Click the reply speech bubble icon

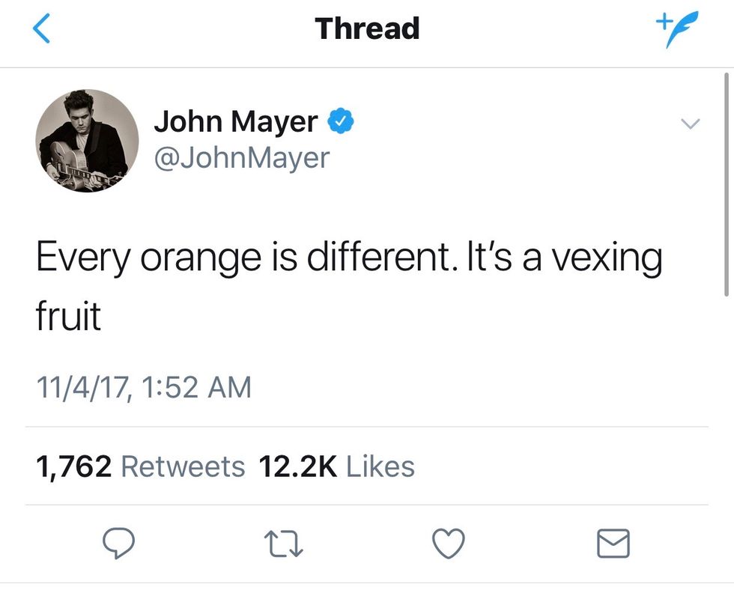click(x=117, y=542)
